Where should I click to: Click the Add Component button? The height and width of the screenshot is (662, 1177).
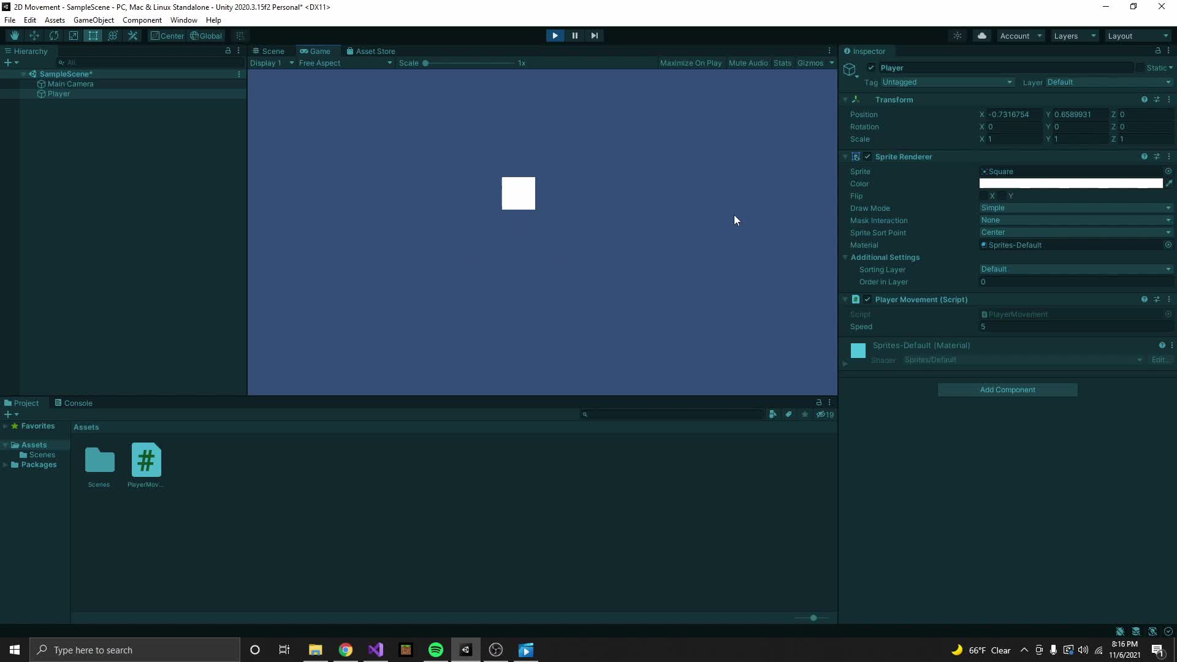coord(1007,389)
